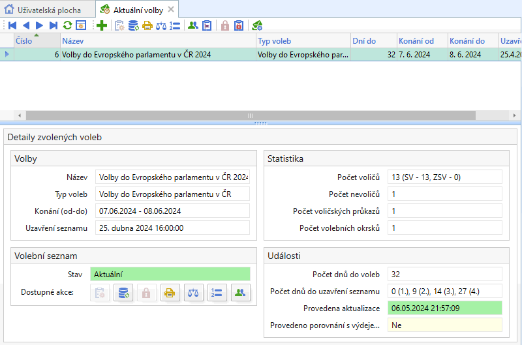Click the database update button in Dostupné akce

point(122,293)
